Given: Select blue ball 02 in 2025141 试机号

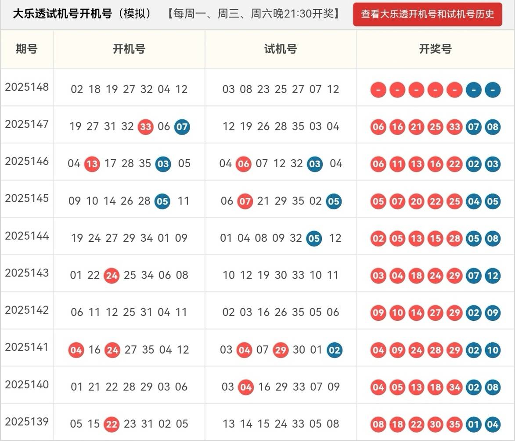Looking at the screenshot, I should pyautogui.click(x=334, y=350).
